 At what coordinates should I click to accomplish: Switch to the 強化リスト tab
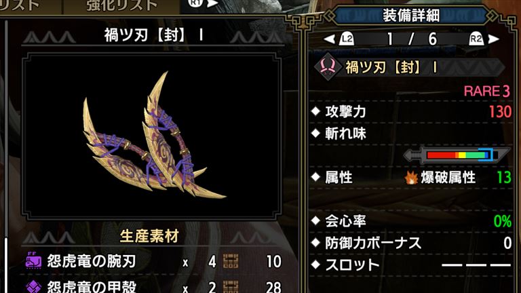pos(121,5)
